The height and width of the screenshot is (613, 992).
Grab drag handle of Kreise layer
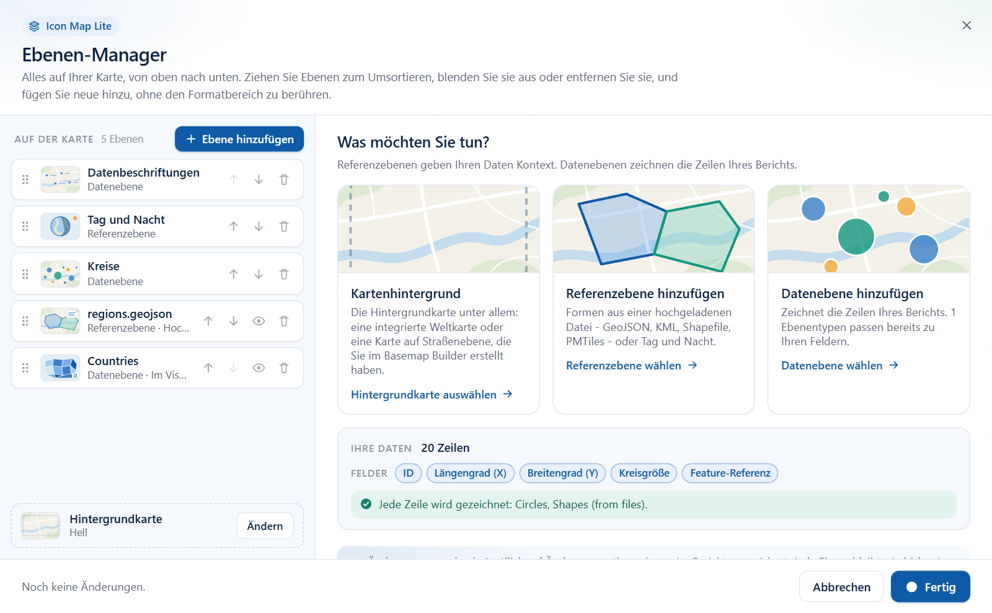pos(25,274)
